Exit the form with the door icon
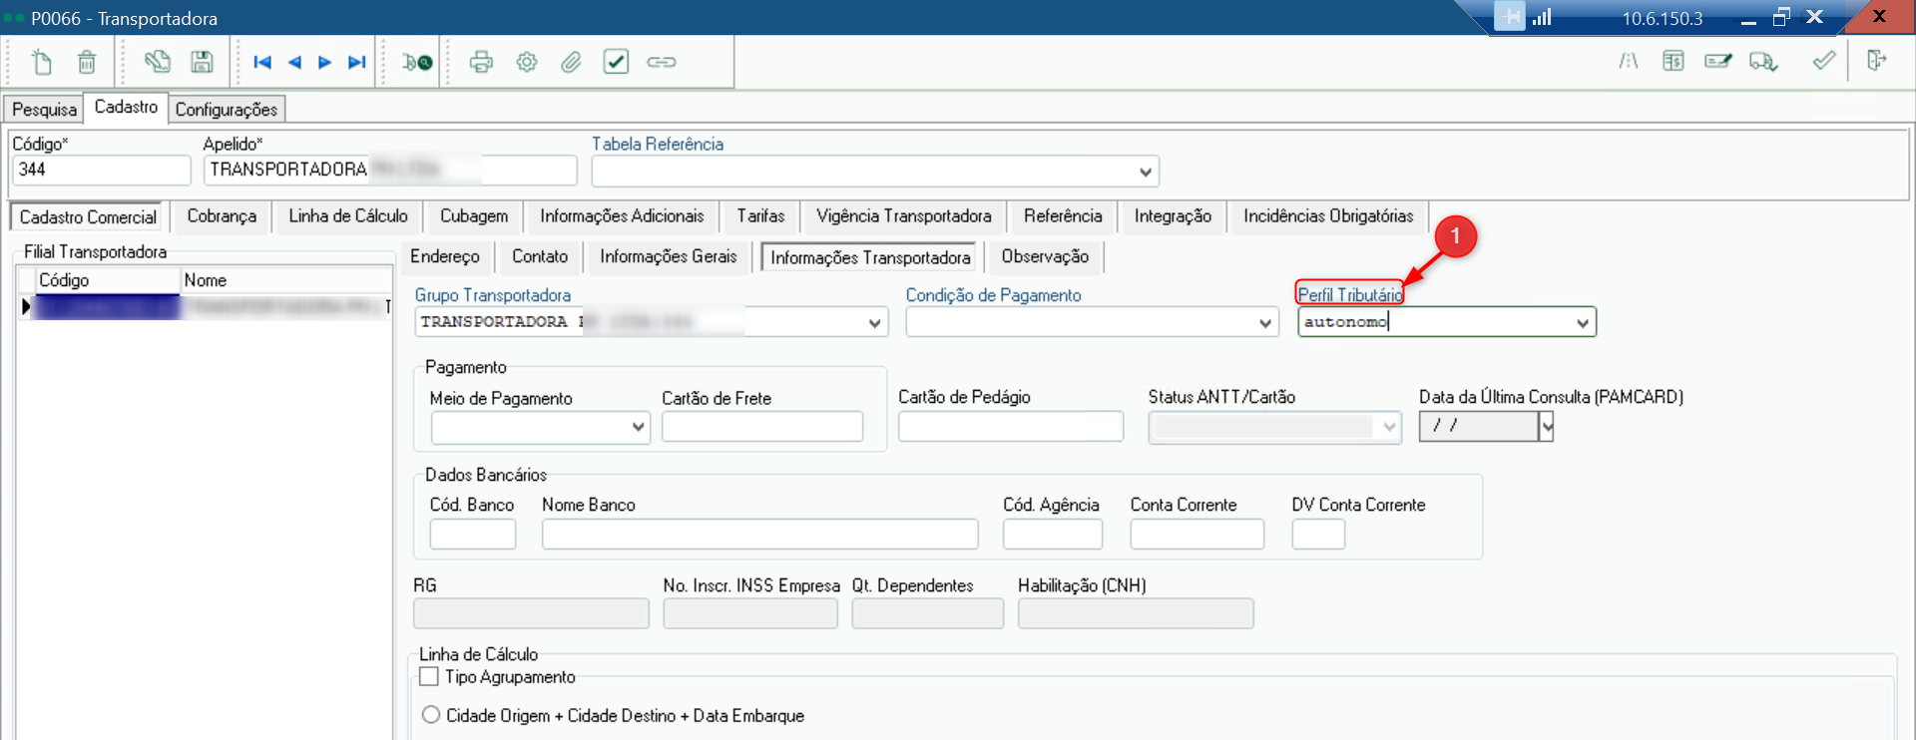This screenshot has width=1916, height=740. click(x=1877, y=61)
